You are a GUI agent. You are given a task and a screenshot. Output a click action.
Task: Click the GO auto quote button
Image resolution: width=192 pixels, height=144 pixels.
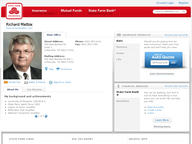click(x=173, y=63)
